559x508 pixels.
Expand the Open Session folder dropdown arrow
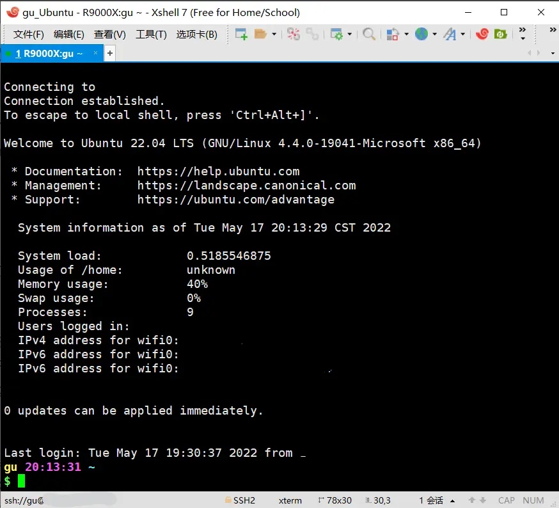[x=274, y=35]
